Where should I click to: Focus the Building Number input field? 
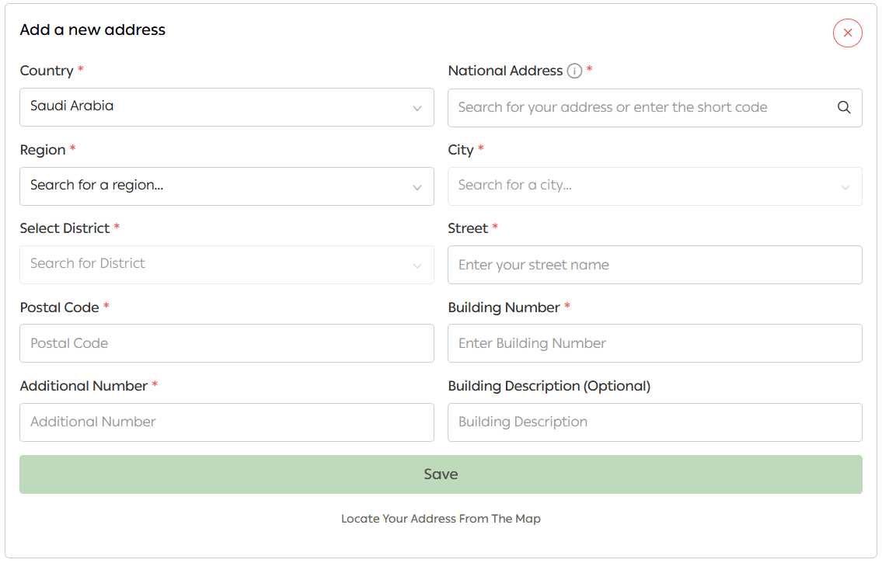[x=654, y=343]
